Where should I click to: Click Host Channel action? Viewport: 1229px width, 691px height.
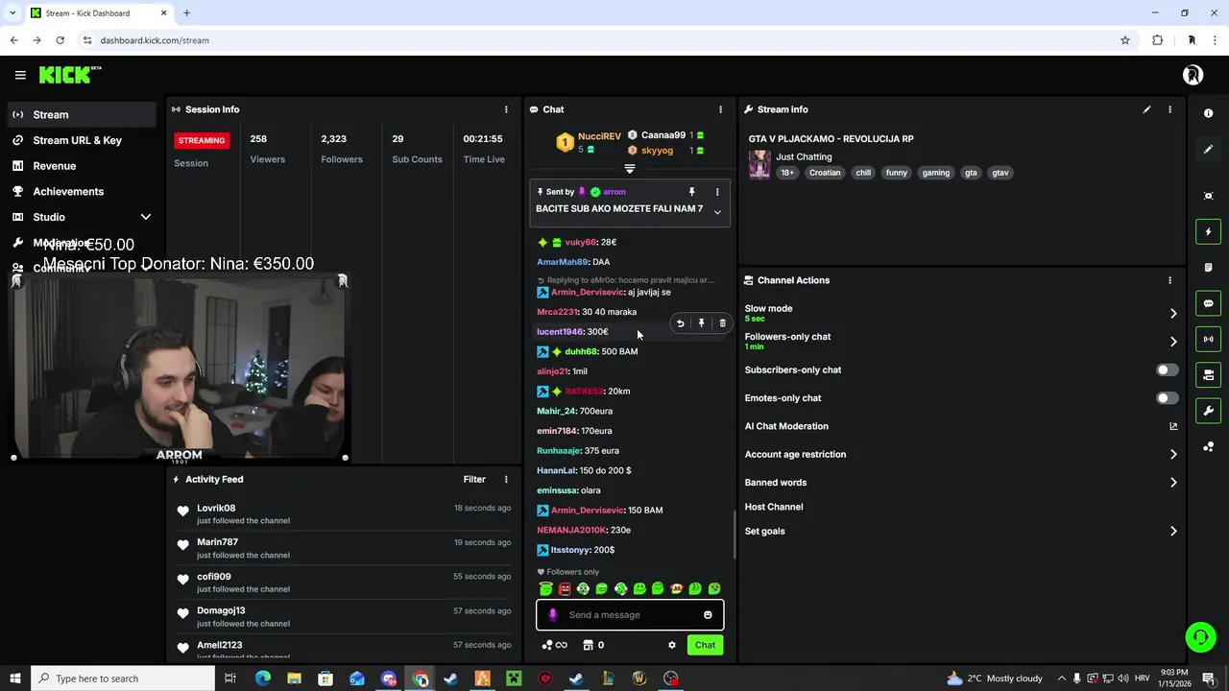[774, 507]
